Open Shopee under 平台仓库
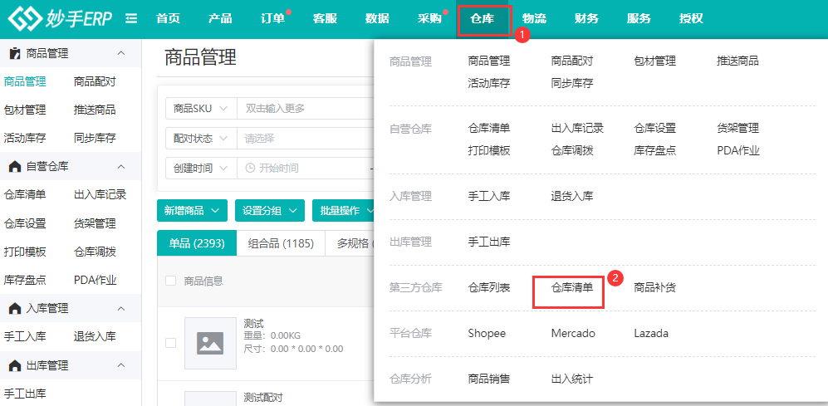Image resolution: width=828 pixels, height=406 pixels. point(487,334)
